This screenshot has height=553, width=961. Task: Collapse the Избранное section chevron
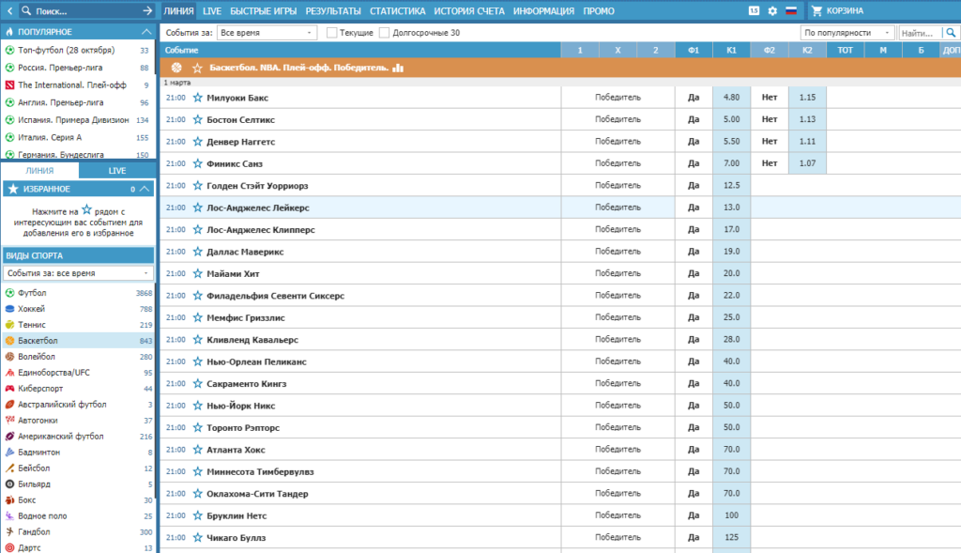click(x=145, y=189)
